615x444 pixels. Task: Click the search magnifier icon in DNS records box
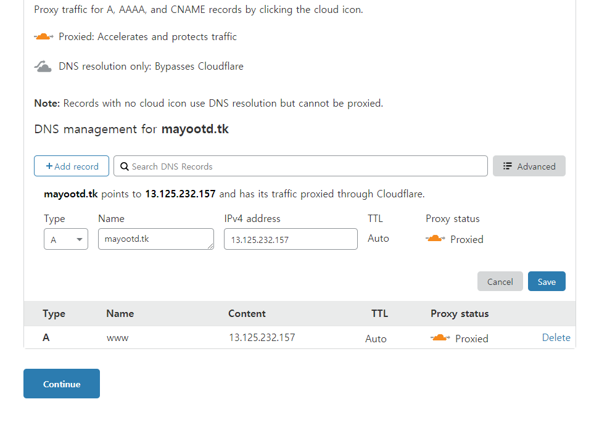click(125, 166)
